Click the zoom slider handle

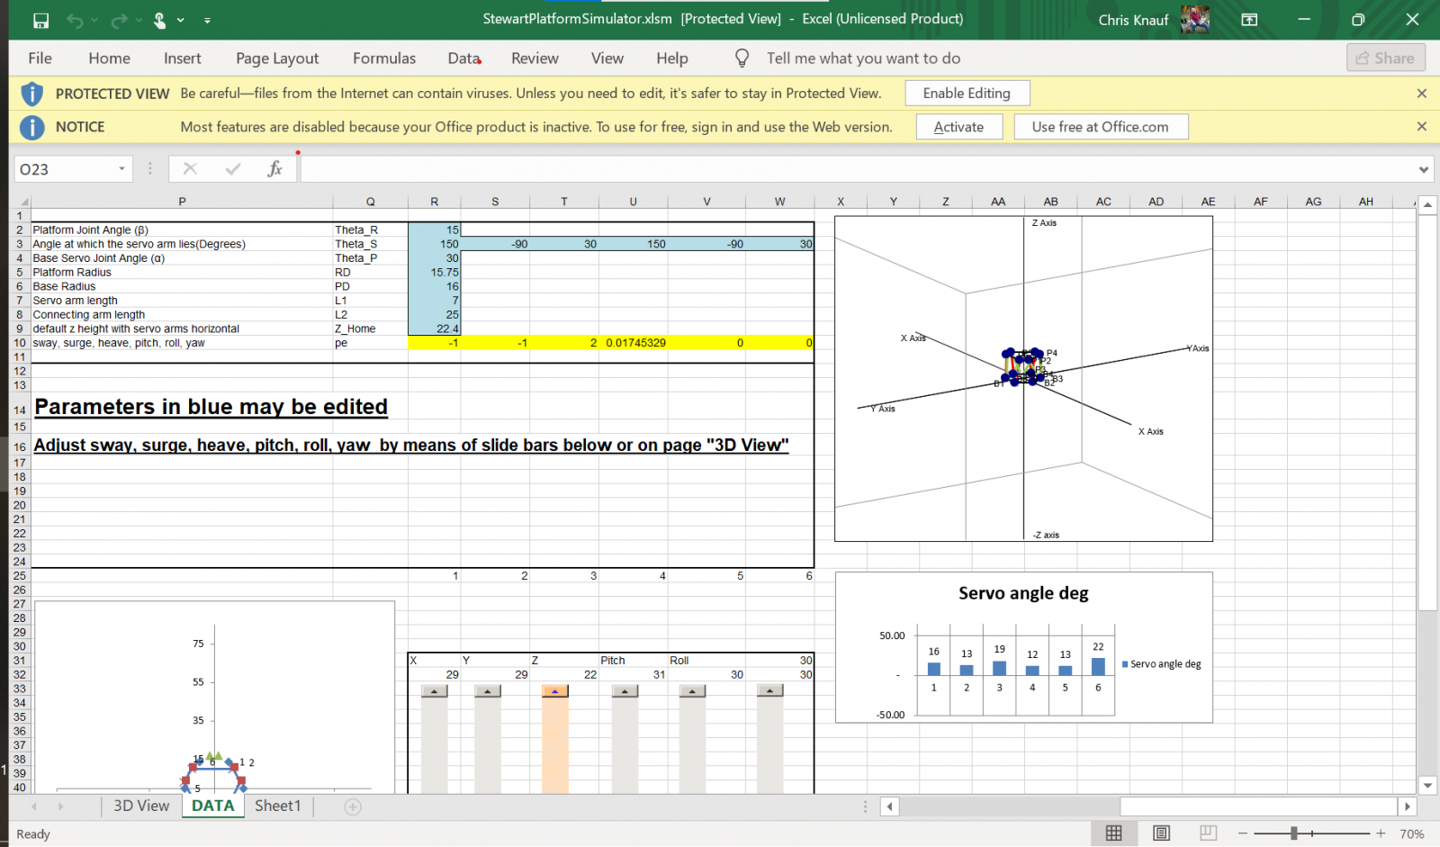point(1294,833)
